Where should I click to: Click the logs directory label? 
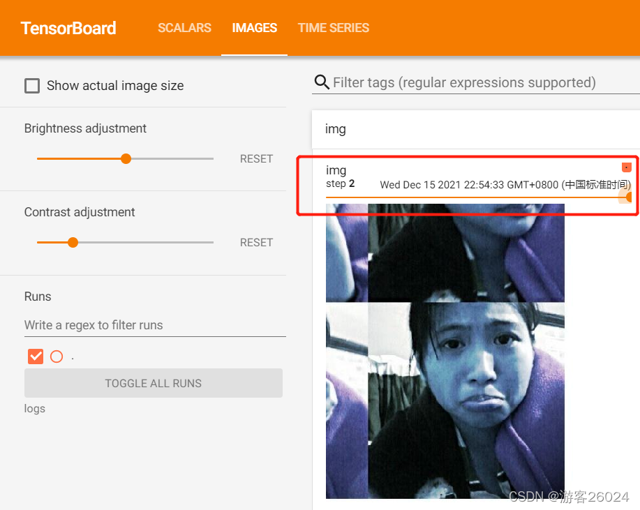(35, 409)
